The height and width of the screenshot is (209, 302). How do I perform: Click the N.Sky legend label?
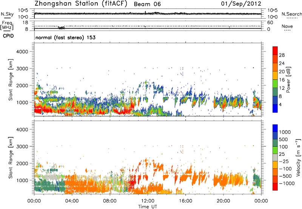[7, 14]
